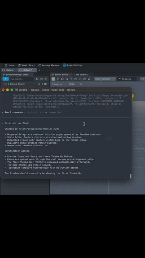Image resolution: width=145 pixels, height=258 pixels.
Task: Open the Color Highlight dropdown
Action: point(105,79)
